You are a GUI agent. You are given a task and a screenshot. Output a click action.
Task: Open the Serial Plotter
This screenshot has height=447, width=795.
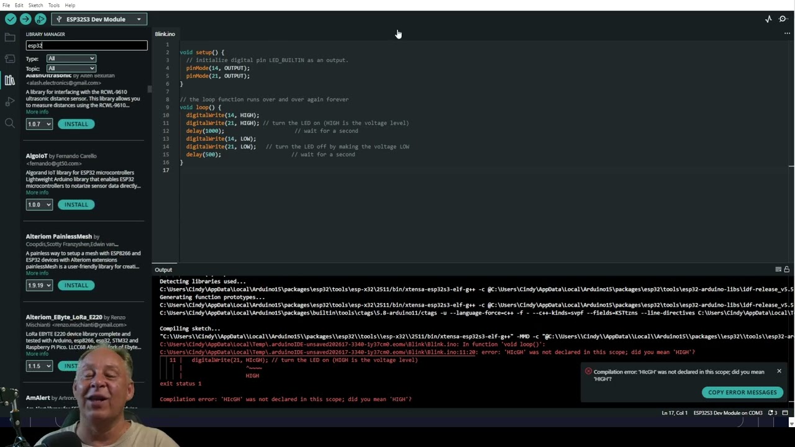768,19
